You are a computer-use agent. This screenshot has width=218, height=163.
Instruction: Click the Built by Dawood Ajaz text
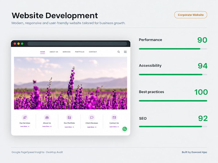tap(194, 152)
